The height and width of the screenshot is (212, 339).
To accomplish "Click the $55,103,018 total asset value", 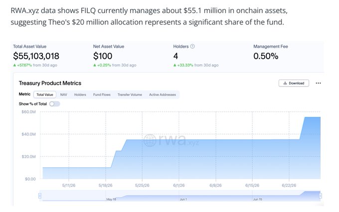I will (36, 56).
